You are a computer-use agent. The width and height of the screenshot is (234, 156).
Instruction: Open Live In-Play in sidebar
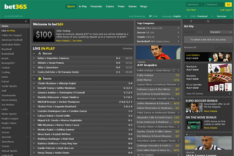click(8, 30)
